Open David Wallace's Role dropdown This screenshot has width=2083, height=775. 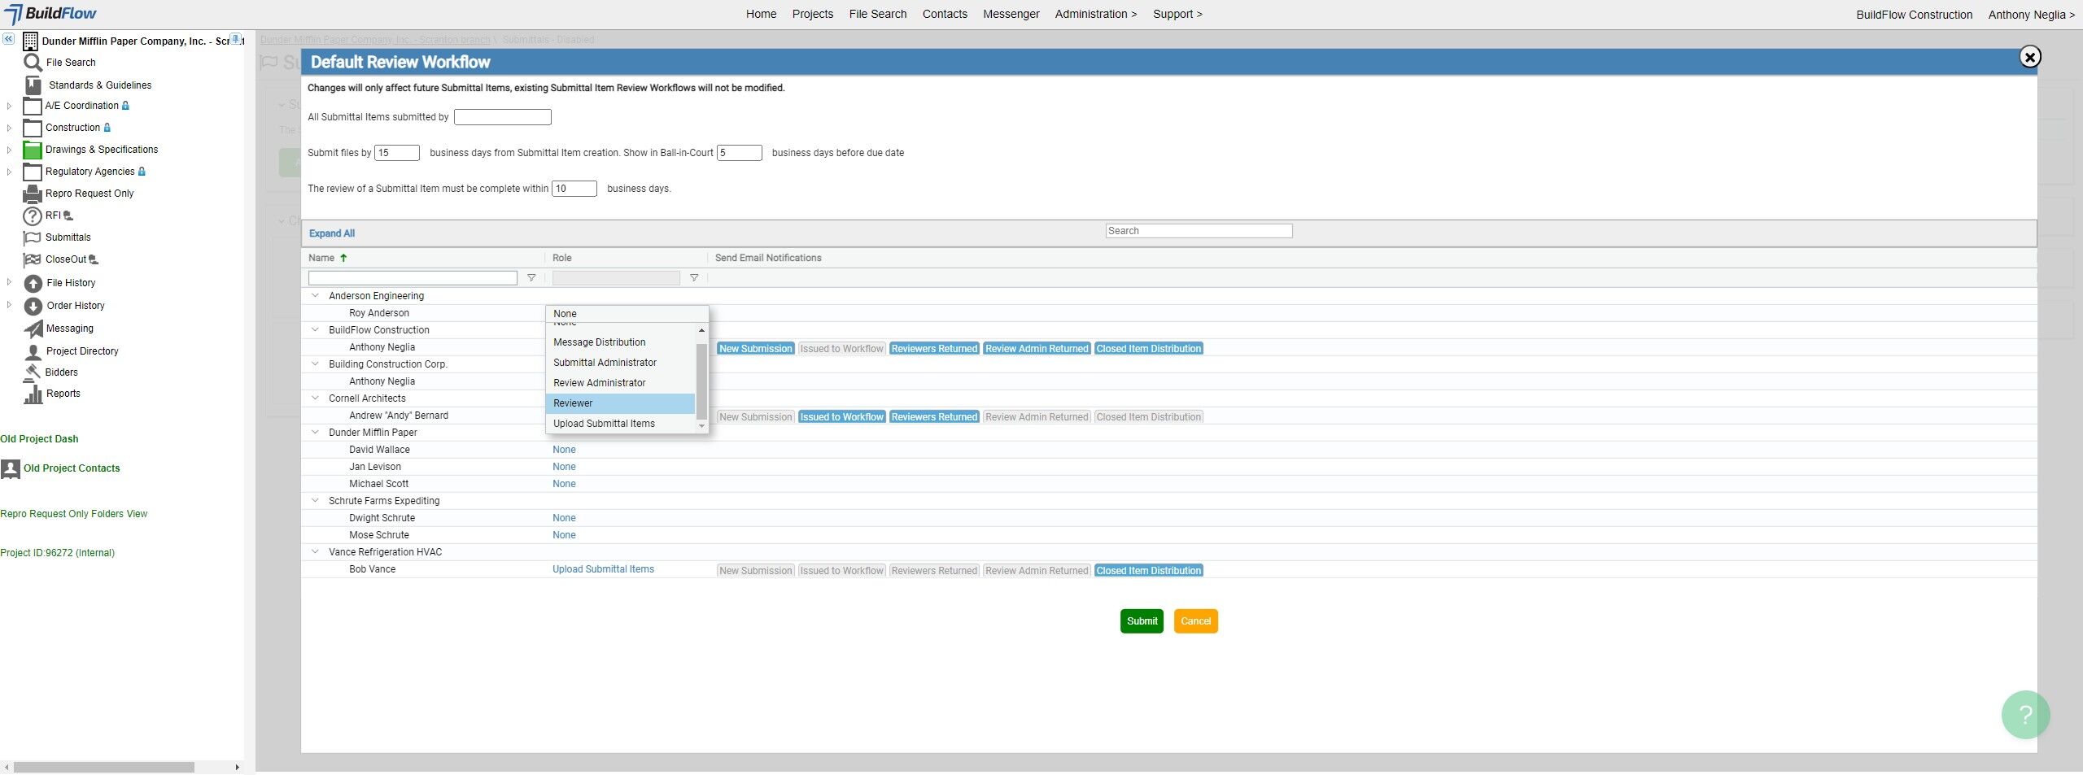click(x=564, y=450)
